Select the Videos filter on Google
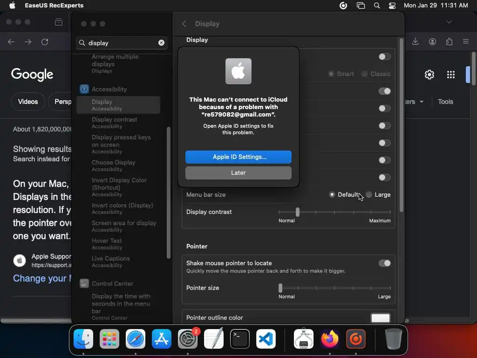This screenshot has height=358, width=477. pos(28,102)
